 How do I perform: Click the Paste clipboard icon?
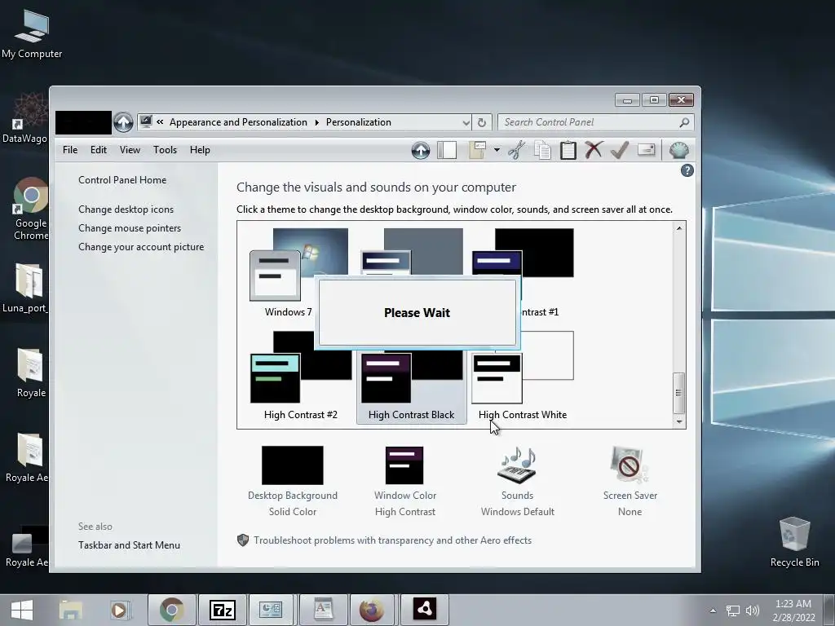568,150
